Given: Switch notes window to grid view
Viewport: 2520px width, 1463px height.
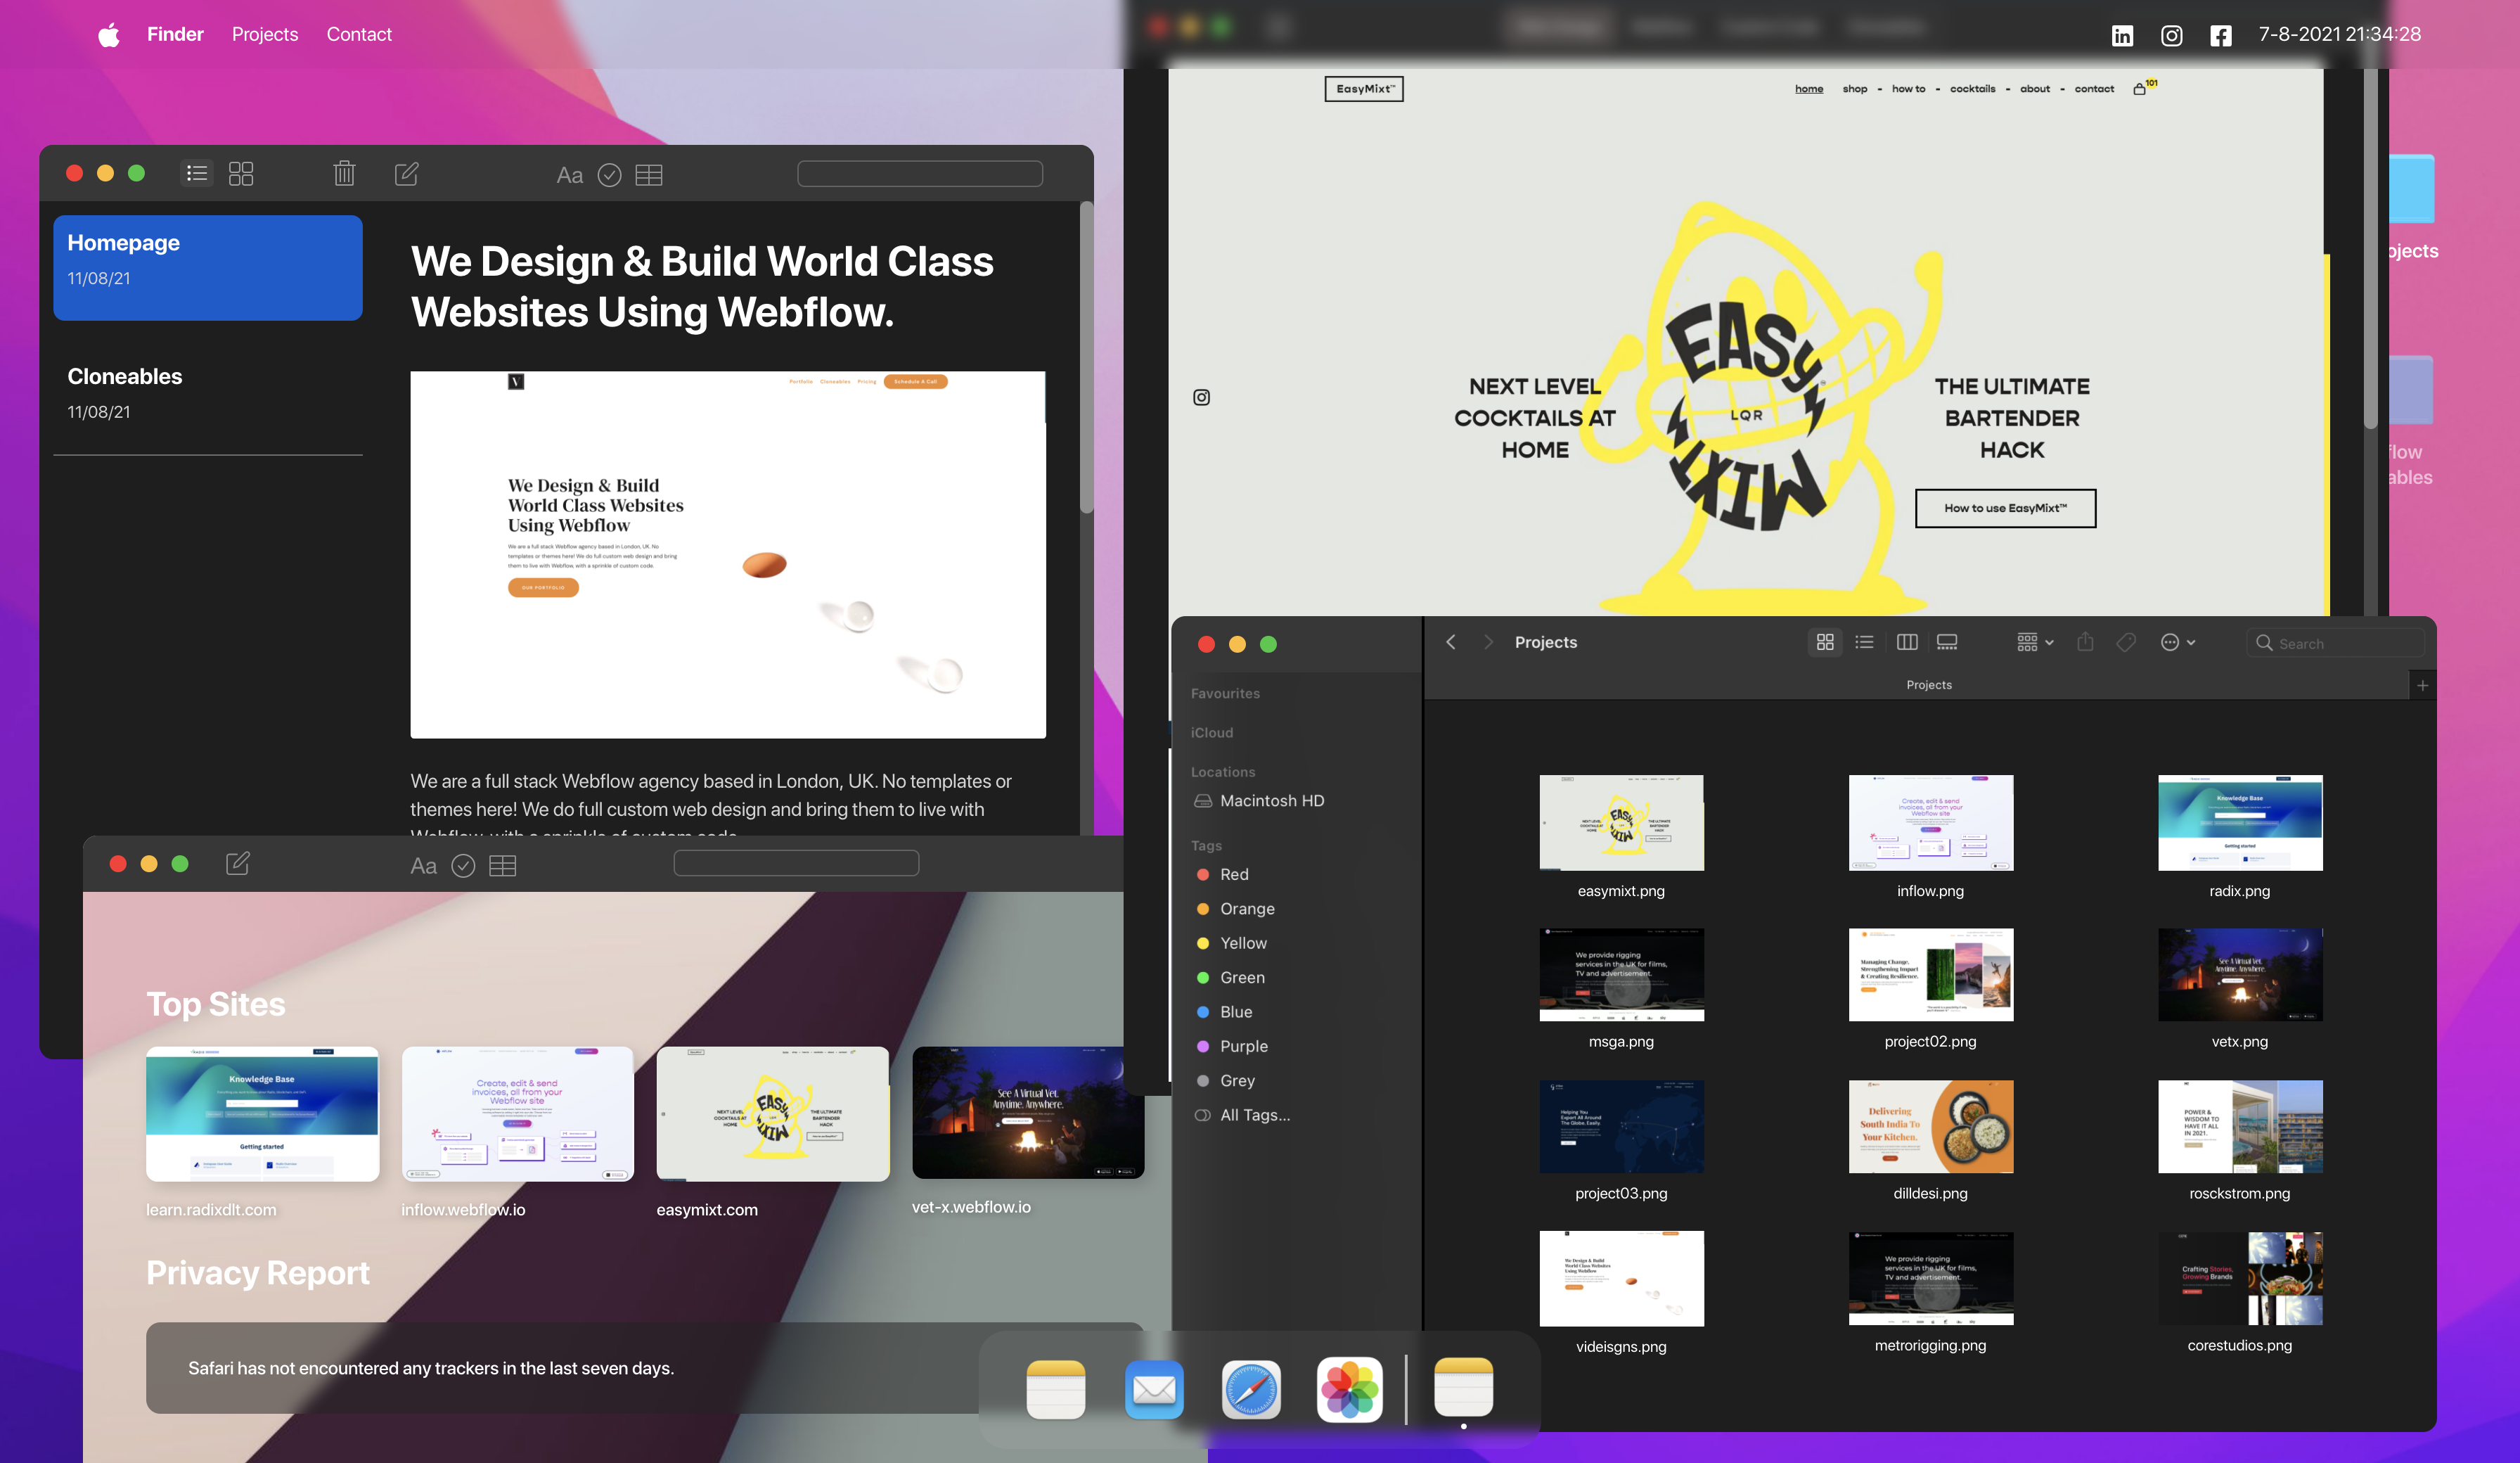Looking at the screenshot, I should click(x=241, y=174).
